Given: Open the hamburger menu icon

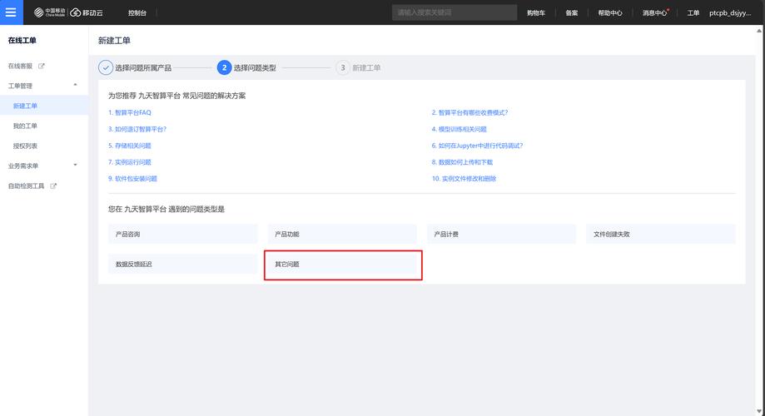Looking at the screenshot, I should click(x=11, y=12).
